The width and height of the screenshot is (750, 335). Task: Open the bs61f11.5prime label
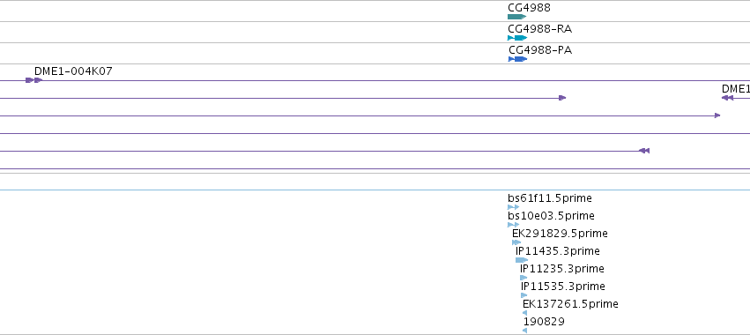(x=550, y=198)
